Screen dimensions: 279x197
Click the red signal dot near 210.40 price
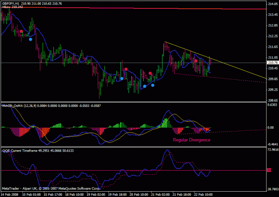coord(126,69)
